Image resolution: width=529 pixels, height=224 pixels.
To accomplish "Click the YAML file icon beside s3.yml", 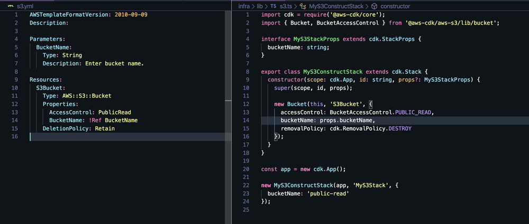I will point(11,6).
